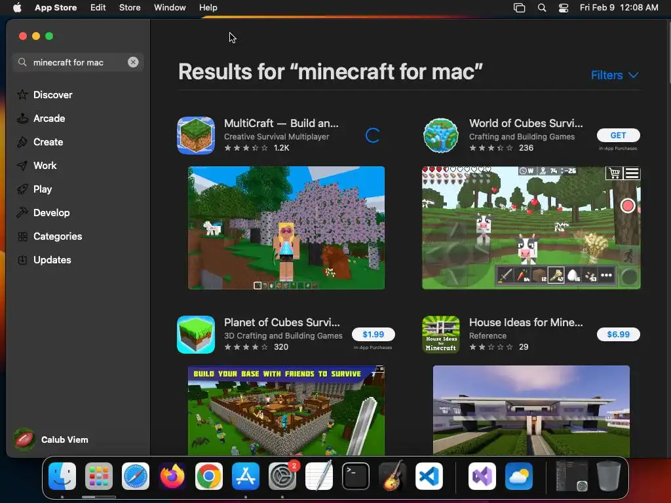Open Spotlight search in menu bar
The height and width of the screenshot is (503, 671).
(542, 8)
